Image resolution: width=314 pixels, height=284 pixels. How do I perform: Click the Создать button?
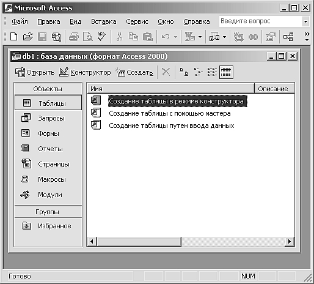tap(134, 72)
